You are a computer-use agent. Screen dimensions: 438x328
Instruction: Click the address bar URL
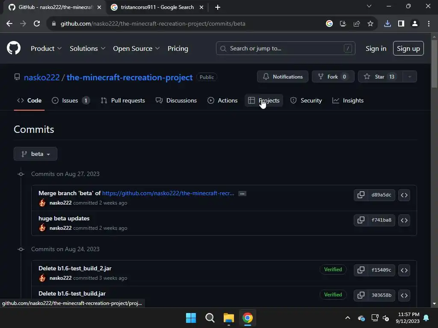(x=153, y=24)
